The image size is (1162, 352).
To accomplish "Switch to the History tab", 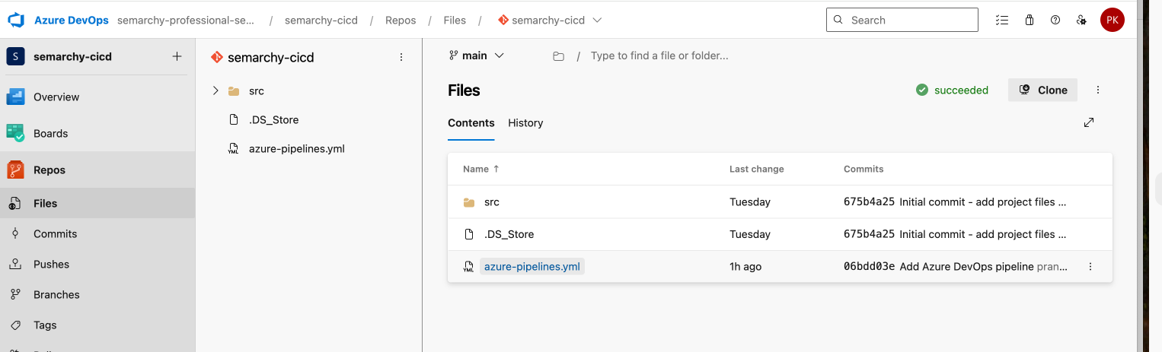I will tap(525, 123).
